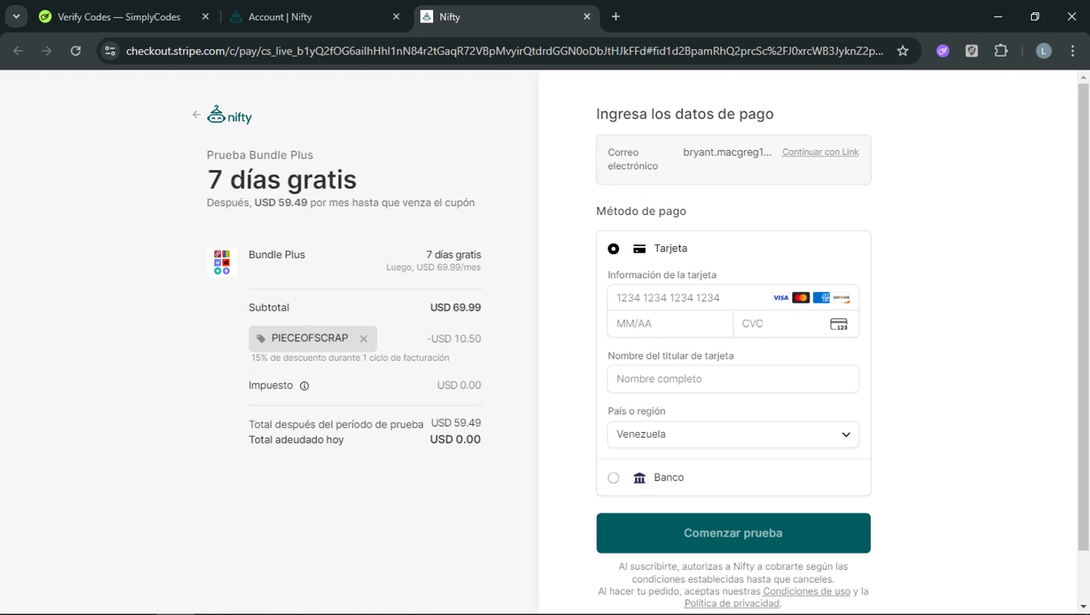This screenshot has height=615, width=1090.
Task: Click the Prueba Bundle Plus label
Action: click(259, 155)
